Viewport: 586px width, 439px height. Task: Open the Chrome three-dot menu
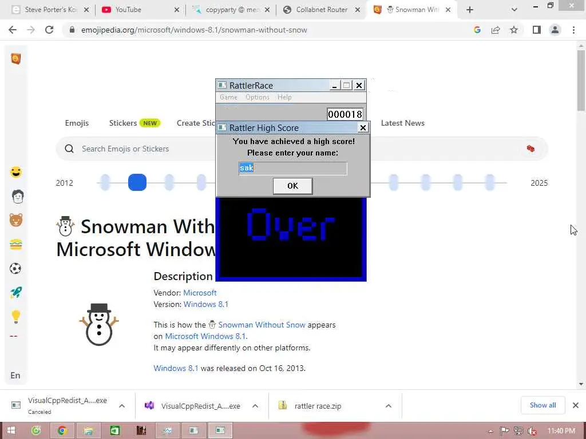coord(573,30)
